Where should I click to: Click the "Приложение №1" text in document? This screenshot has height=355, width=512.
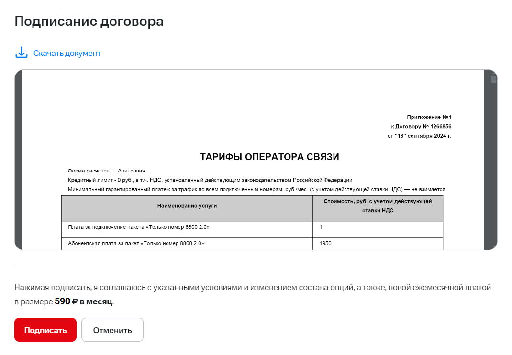coord(429,118)
